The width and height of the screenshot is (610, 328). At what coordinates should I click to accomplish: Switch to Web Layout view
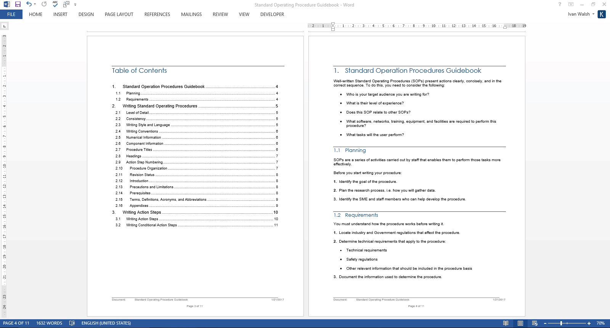click(535, 323)
